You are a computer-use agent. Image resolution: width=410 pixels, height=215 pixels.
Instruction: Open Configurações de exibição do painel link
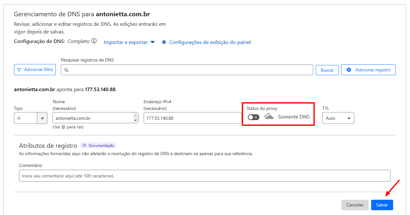(x=210, y=42)
